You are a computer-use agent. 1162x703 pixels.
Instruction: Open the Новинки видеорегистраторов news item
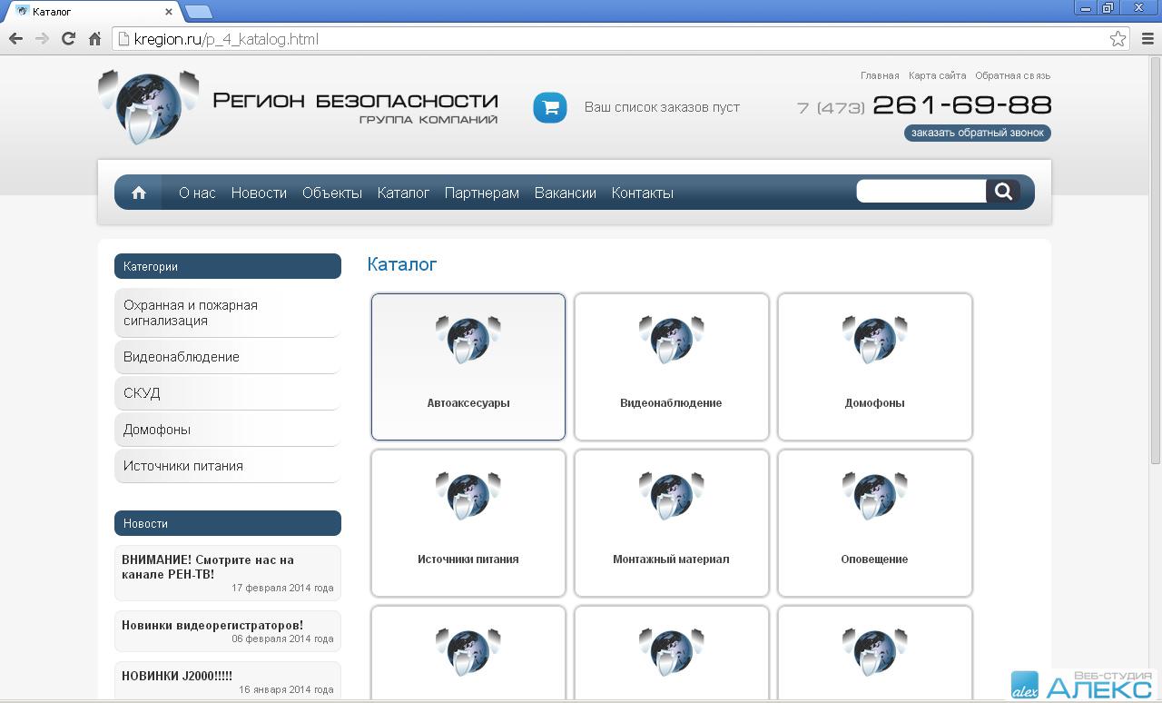(x=212, y=625)
